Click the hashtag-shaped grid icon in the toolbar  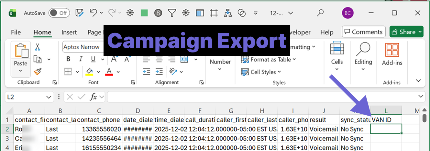click(214, 13)
